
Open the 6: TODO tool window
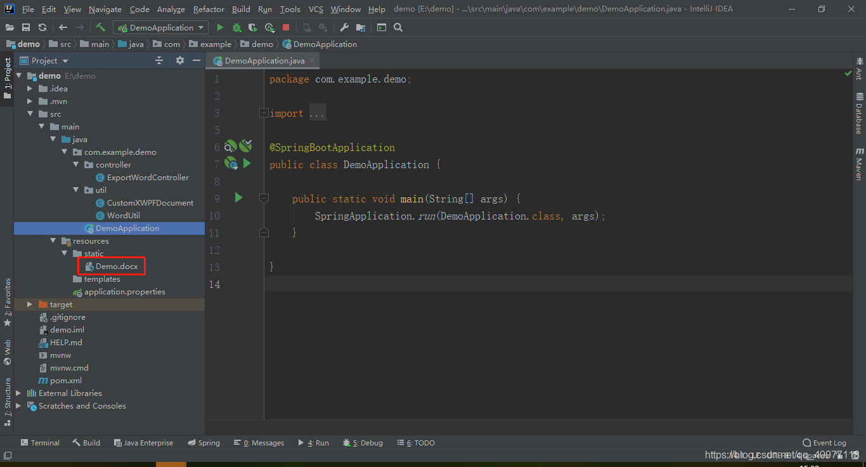tap(416, 443)
